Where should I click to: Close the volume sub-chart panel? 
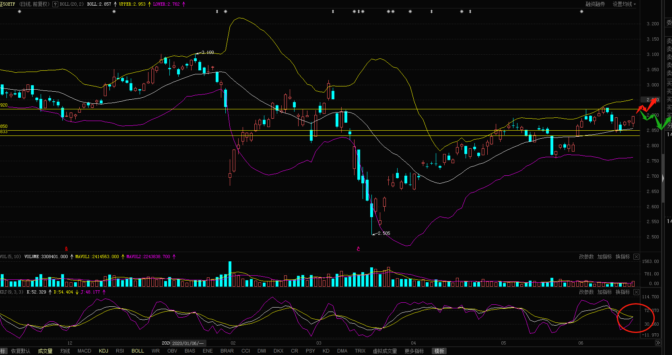(x=636, y=257)
